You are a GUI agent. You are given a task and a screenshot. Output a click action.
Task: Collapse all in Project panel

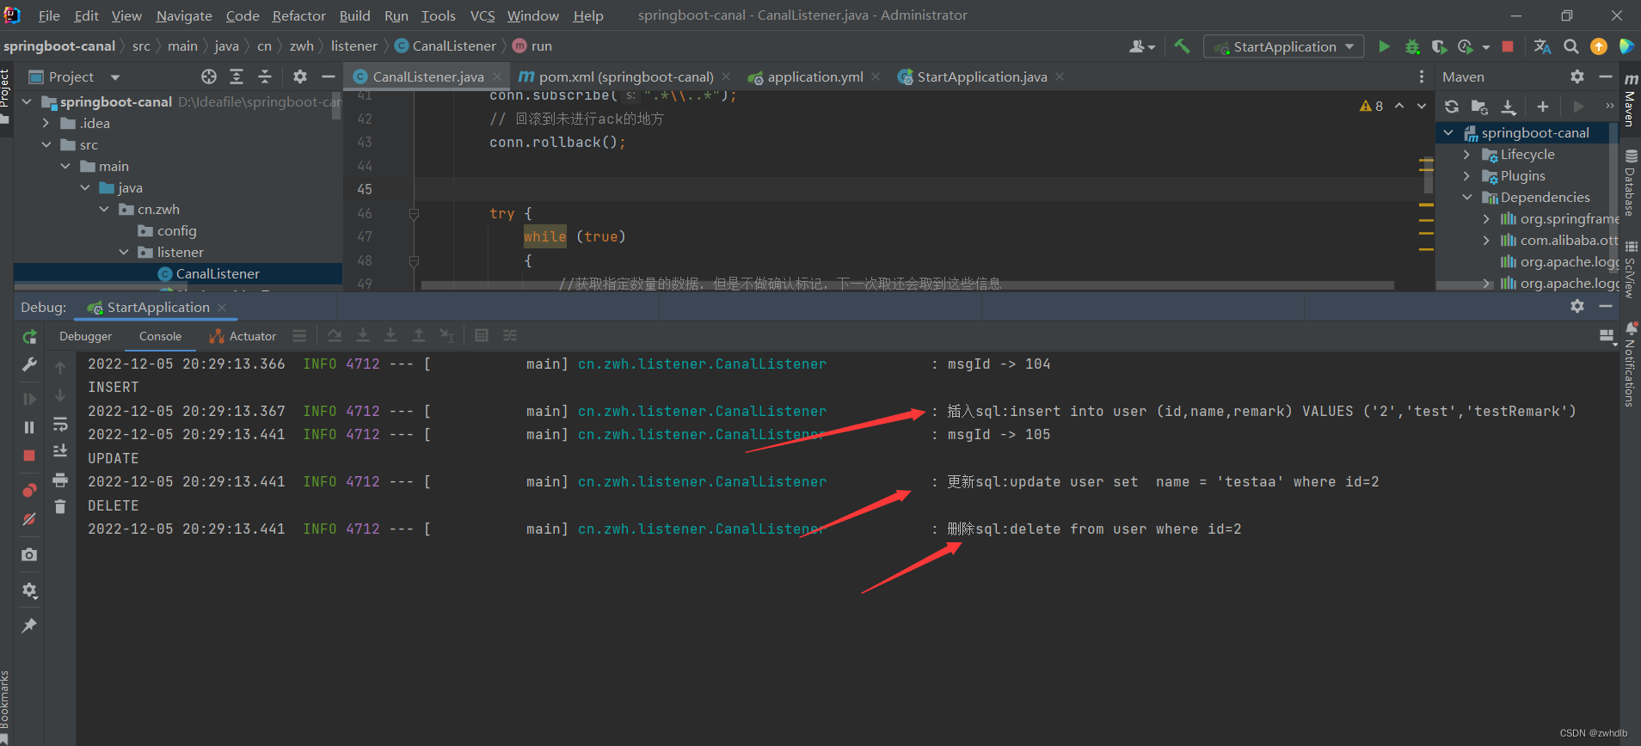click(265, 76)
